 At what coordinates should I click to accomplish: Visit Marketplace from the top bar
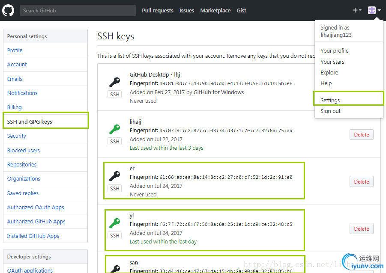click(x=215, y=11)
